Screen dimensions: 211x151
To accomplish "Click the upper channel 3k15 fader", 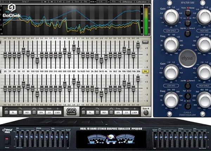I will (x=101, y=60).
